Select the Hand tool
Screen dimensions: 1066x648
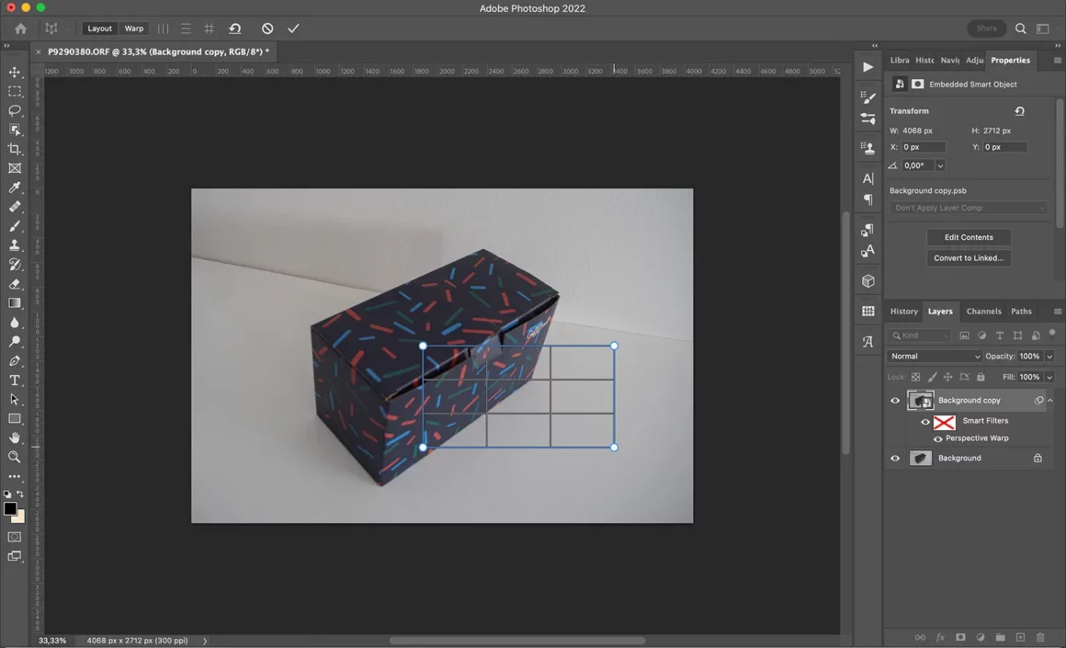(15, 438)
